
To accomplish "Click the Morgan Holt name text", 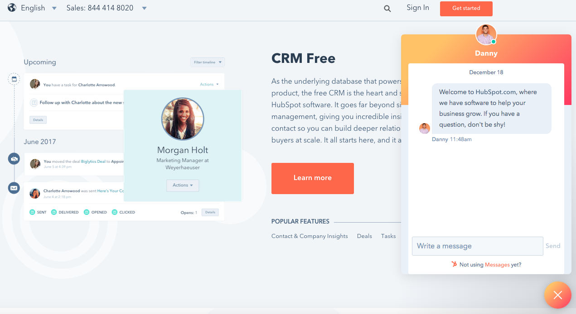I will [183, 150].
